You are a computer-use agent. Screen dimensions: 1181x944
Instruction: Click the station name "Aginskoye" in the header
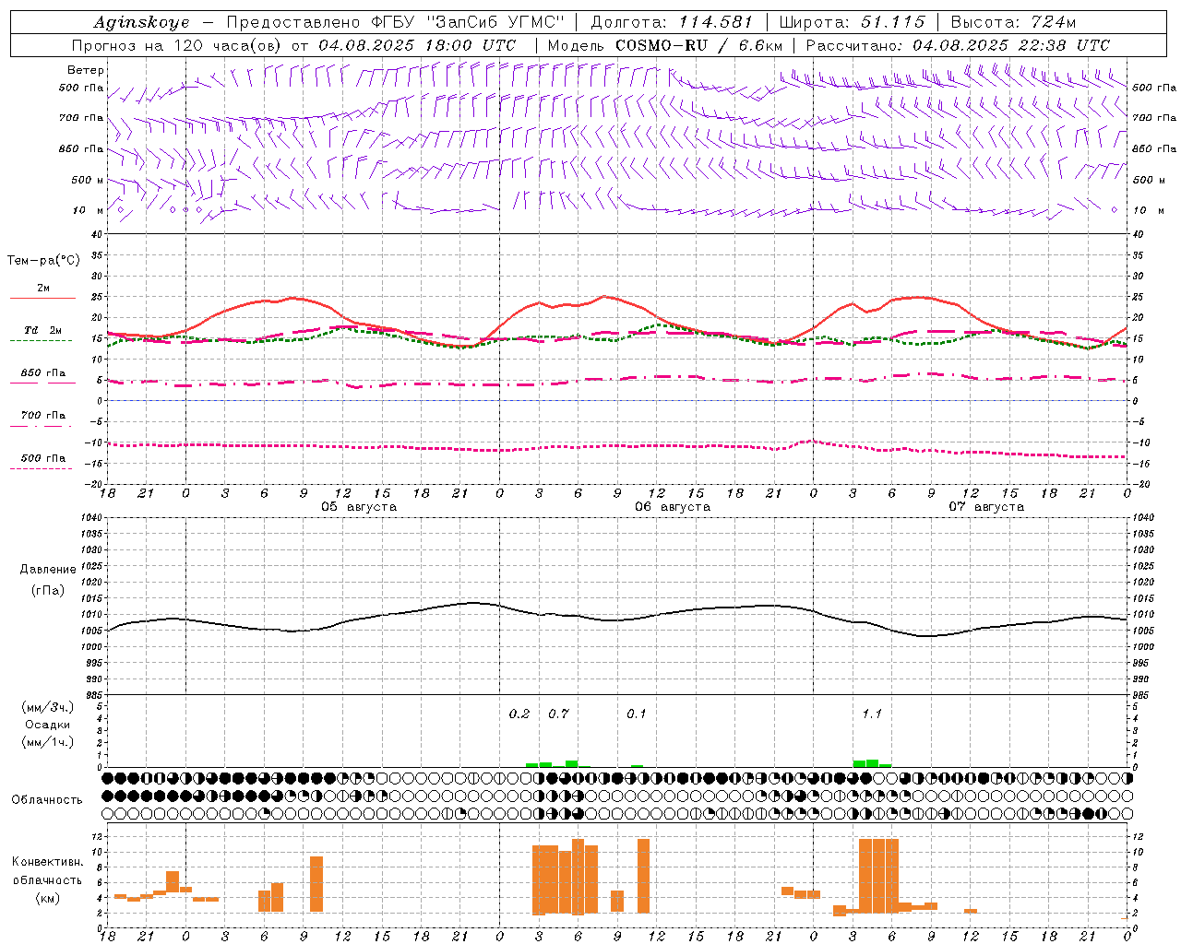142,22
